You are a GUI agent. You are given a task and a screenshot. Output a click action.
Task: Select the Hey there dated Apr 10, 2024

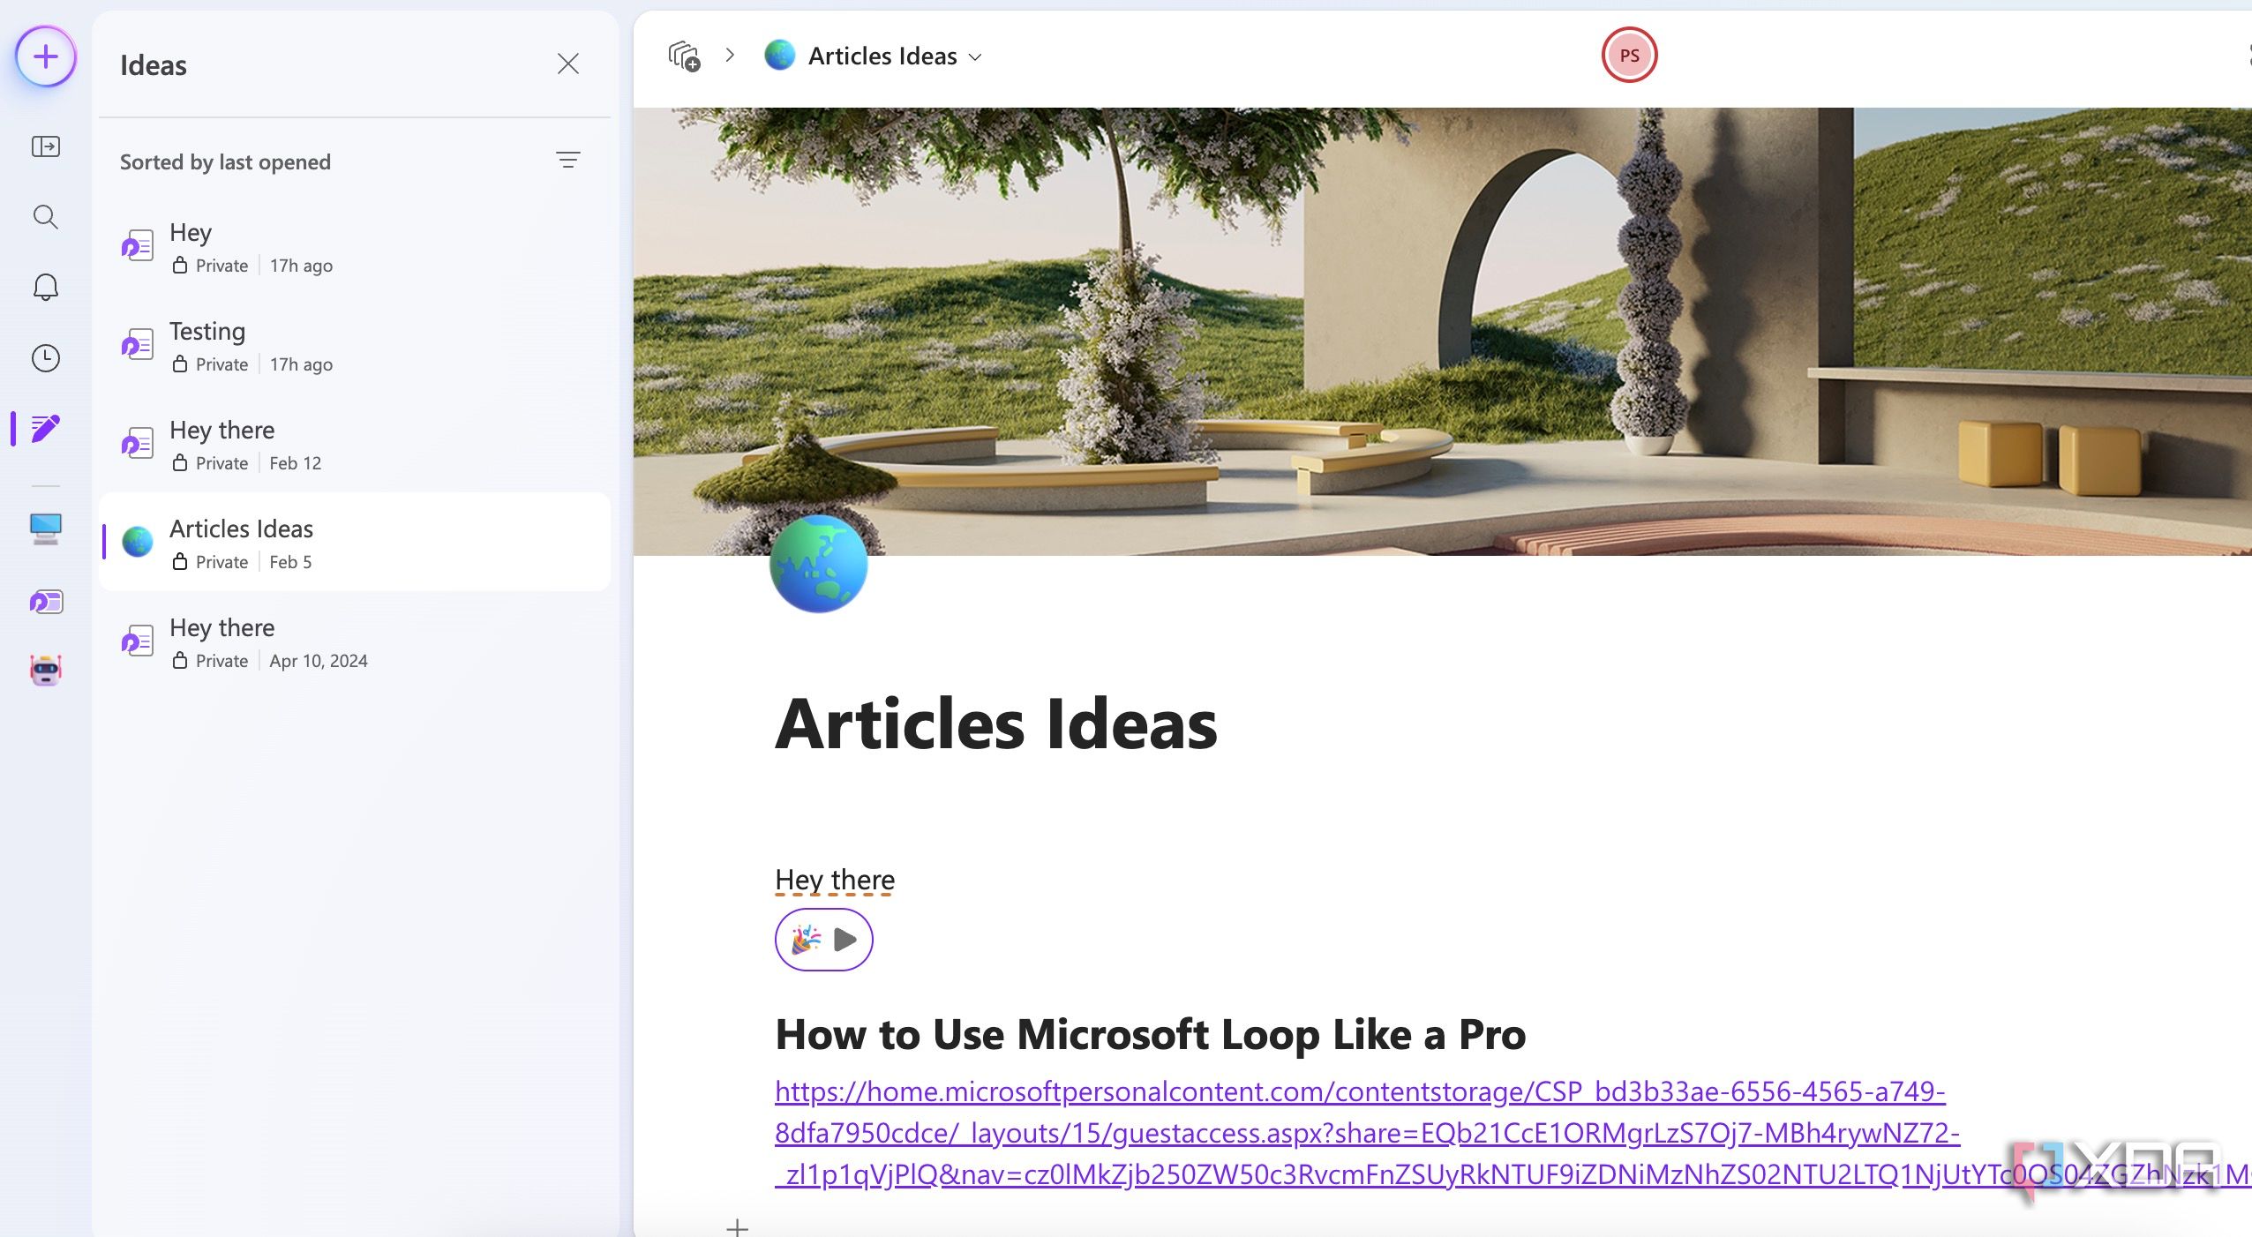[265, 641]
